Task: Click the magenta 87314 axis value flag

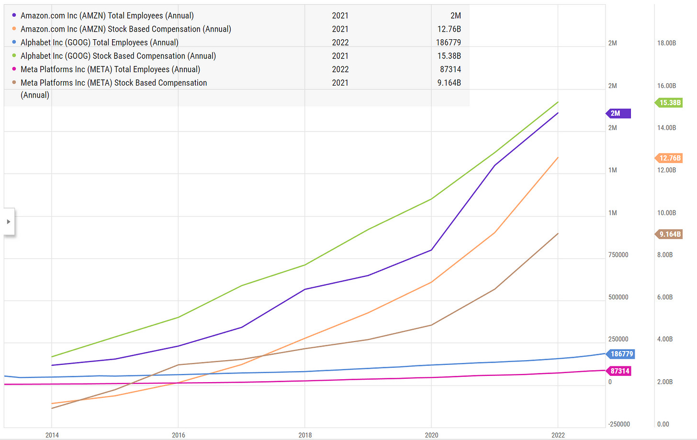Action: (x=618, y=371)
